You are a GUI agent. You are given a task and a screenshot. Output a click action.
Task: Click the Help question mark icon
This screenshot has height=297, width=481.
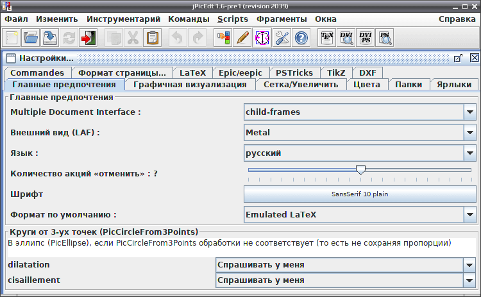(x=301, y=38)
